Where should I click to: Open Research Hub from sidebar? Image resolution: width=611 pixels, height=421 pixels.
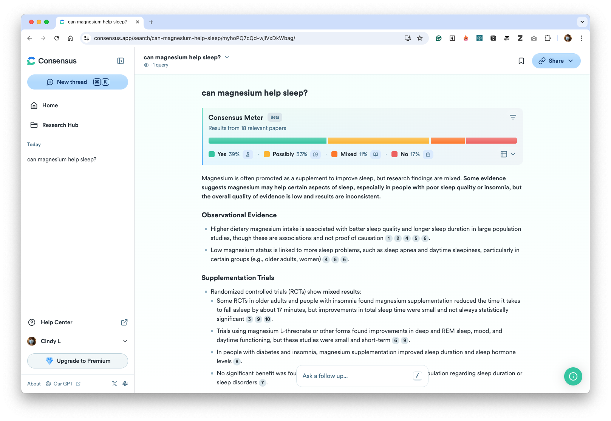coord(60,125)
